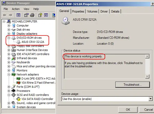Click the Properties toolbar icon

coord(26,15)
